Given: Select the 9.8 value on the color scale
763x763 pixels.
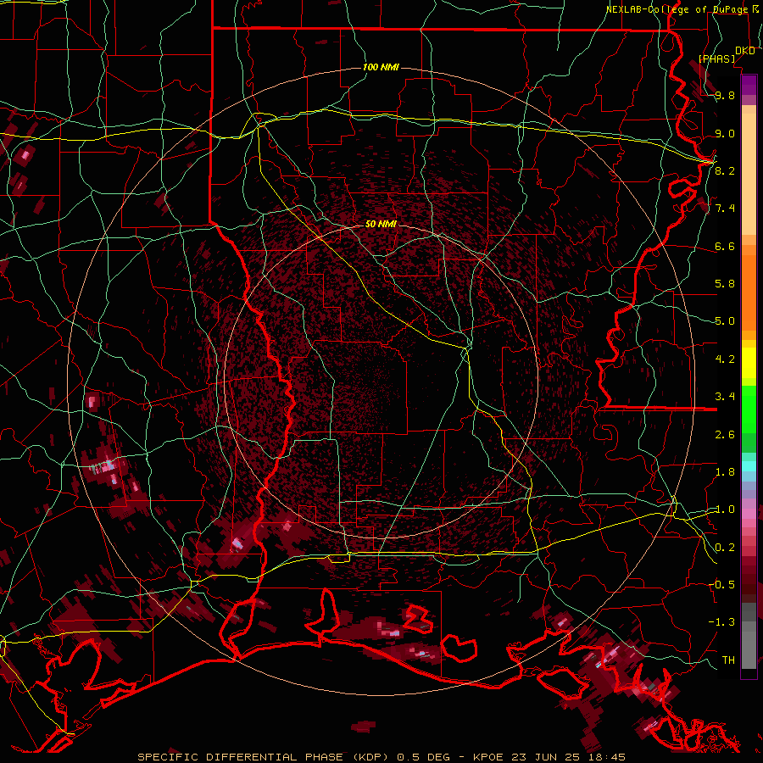Looking at the screenshot, I should 725,95.
